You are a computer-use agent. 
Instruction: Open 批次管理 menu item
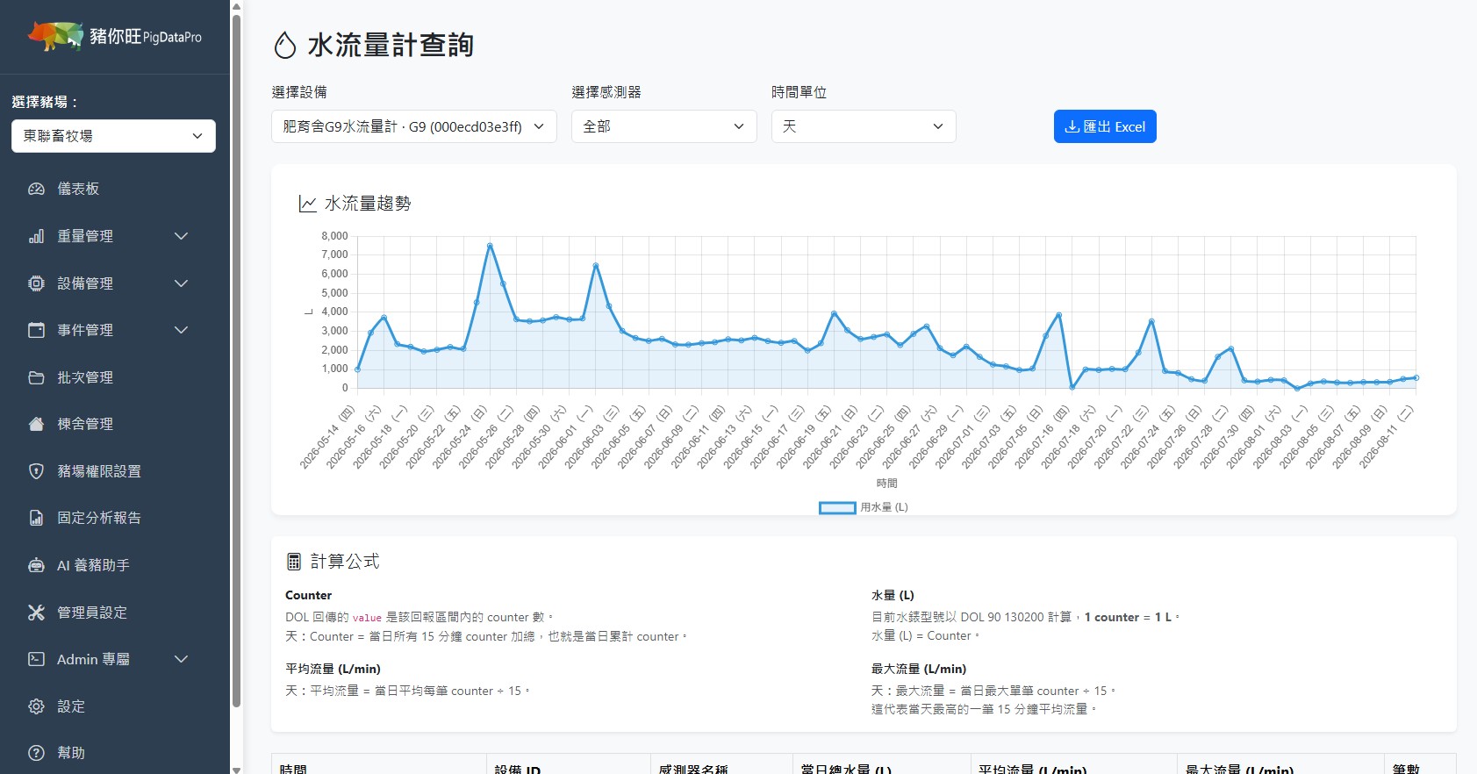tap(85, 377)
